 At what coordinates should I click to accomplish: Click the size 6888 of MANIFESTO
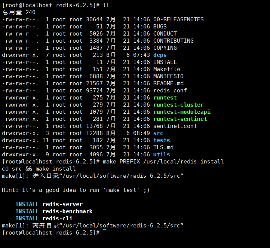click(96, 76)
